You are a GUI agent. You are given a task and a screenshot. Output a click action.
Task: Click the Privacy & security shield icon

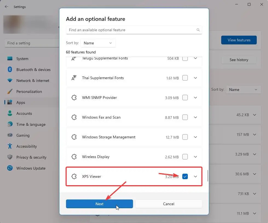(10, 157)
